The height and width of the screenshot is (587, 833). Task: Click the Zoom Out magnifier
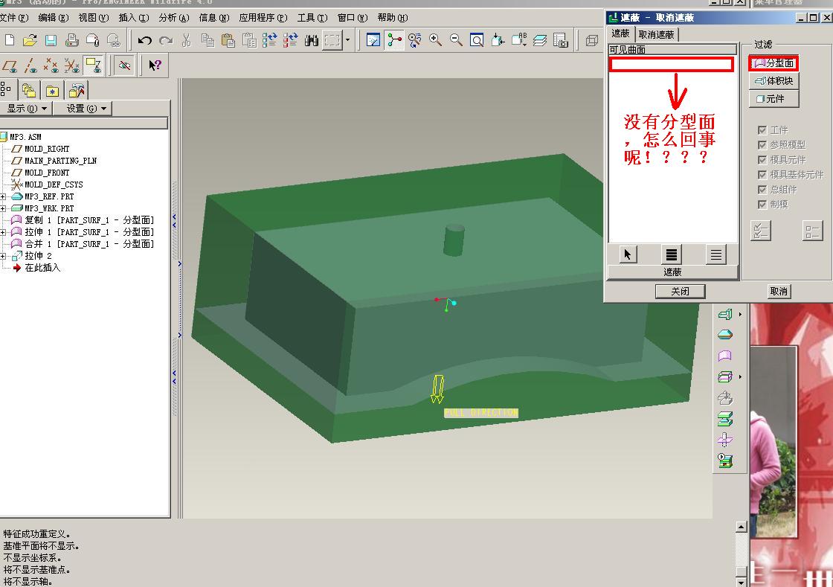[456, 40]
